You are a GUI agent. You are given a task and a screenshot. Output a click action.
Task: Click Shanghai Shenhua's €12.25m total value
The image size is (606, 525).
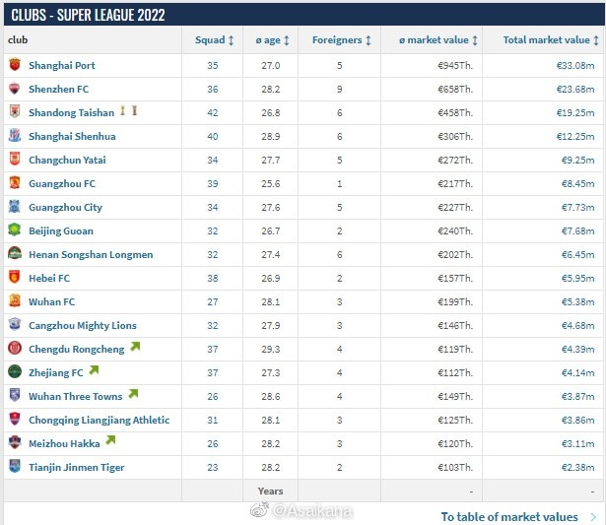coord(575,136)
